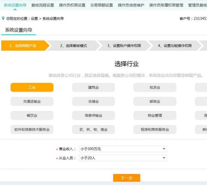Screen dimensions: 207x185
Task: Pick the 软件和信息技术服务业 industry option
Action: [32, 129]
